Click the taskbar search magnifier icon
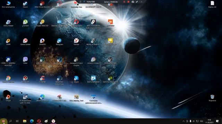This screenshot has width=222, height=124. [10, 121]
